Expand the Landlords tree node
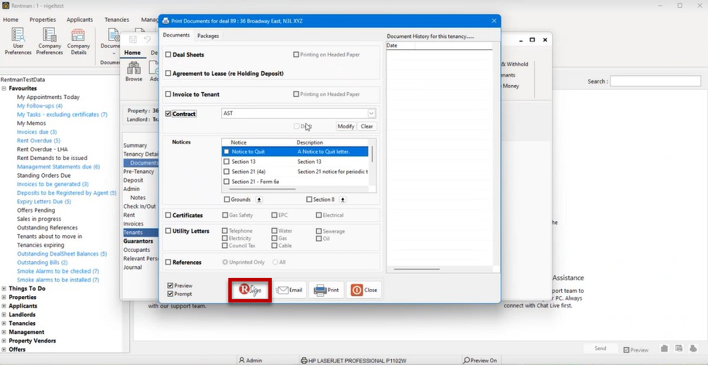Image resolution: width=708 pixels, height=365 pixels. (x=4, y=314)
